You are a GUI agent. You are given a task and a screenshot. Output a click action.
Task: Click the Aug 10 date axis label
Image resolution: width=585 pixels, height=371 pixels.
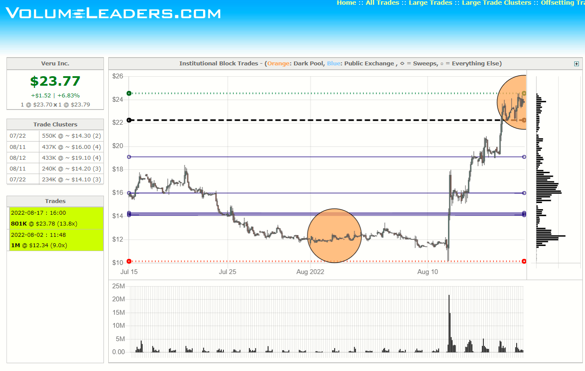pyautogui.click(x=428, y=271)
